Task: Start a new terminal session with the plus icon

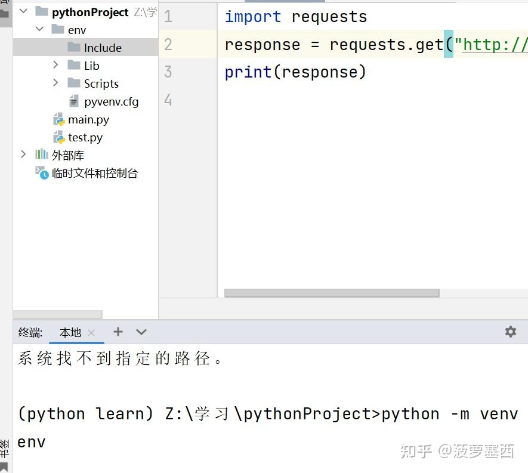Action: pyautogui.click(x=118, y=332)
